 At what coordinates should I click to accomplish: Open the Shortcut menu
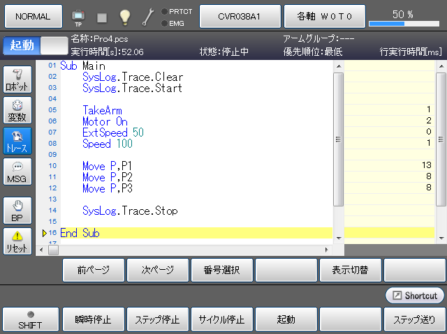point(414,295)
